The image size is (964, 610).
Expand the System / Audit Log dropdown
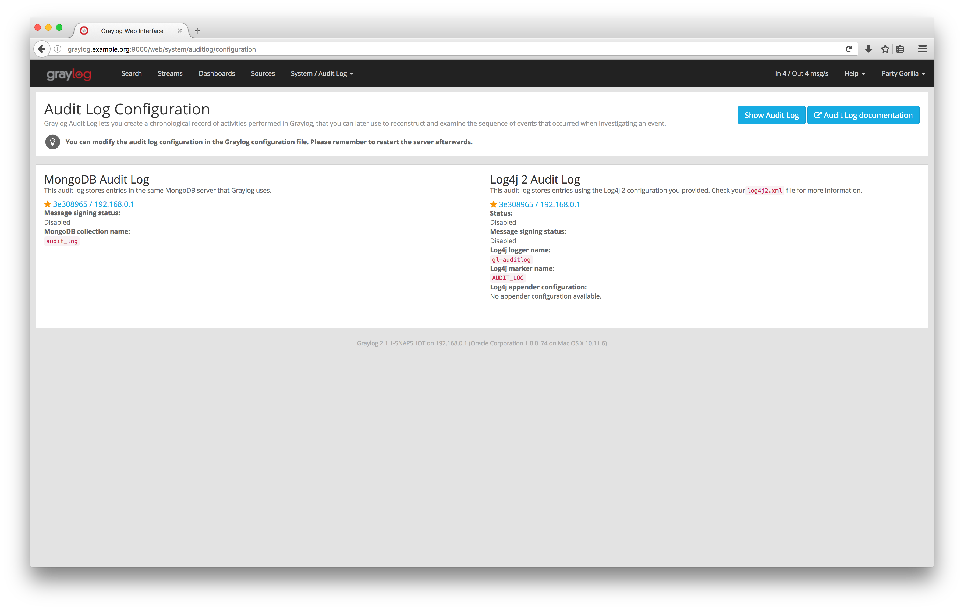point(322,74)
